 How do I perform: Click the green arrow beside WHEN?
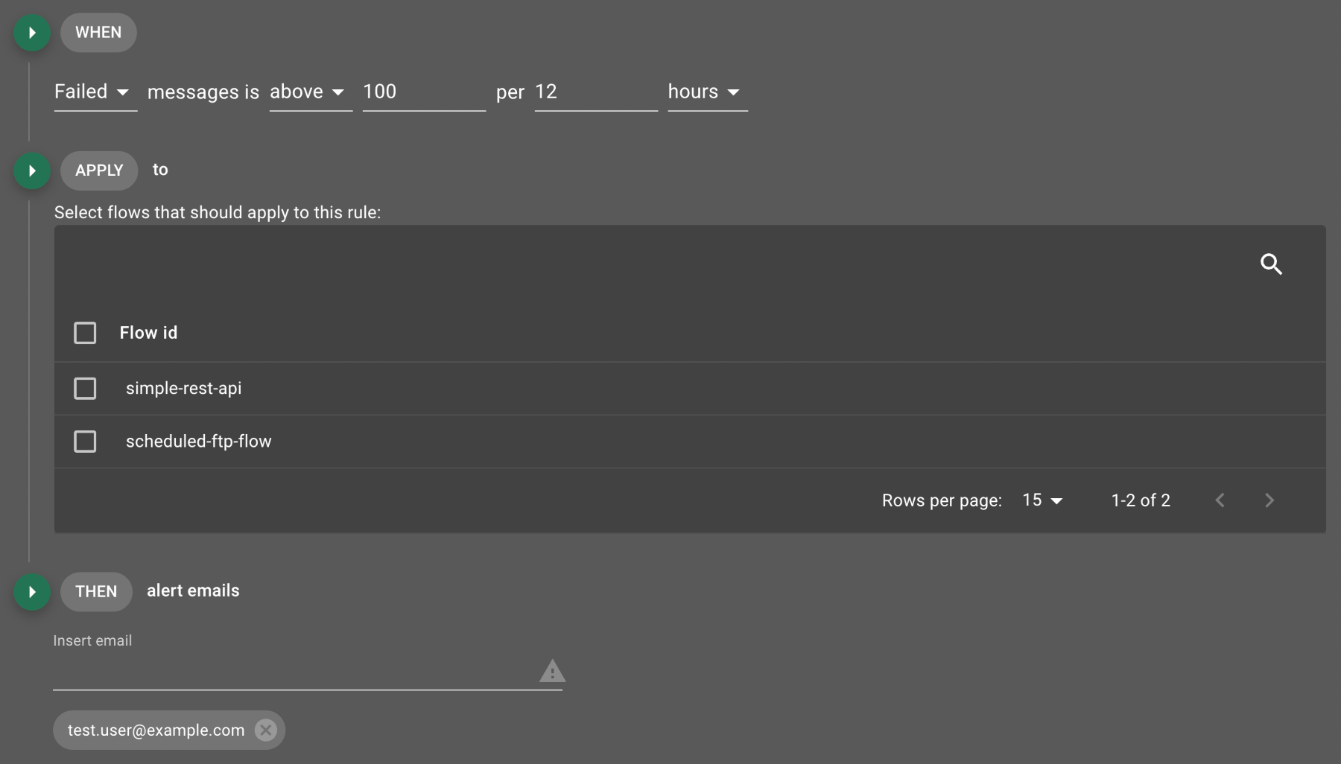(32, 32)
